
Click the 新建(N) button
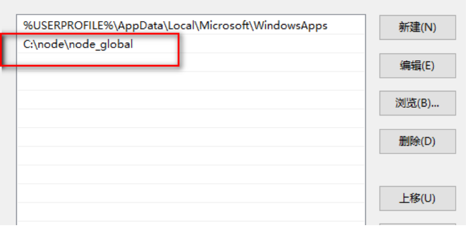[x=418, y=28]
